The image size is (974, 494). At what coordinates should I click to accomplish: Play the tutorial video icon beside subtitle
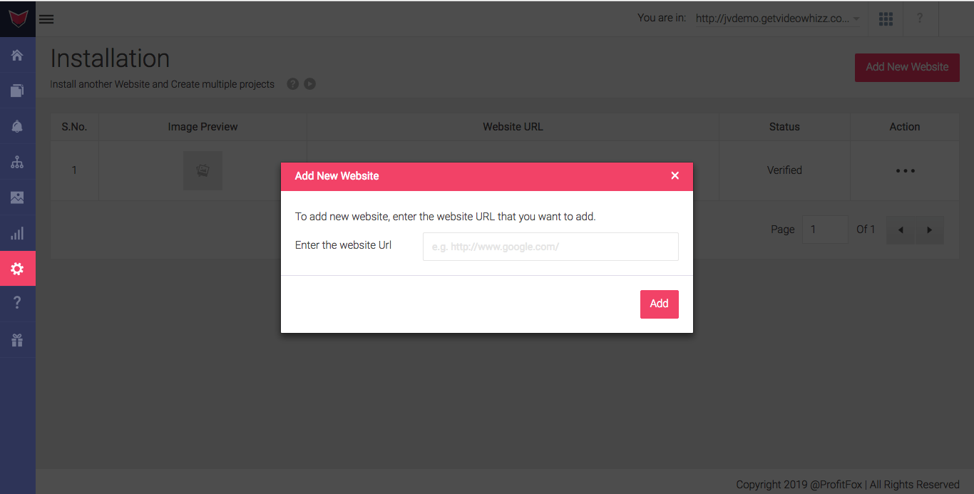pyautogui.click(x=309, y=84)
